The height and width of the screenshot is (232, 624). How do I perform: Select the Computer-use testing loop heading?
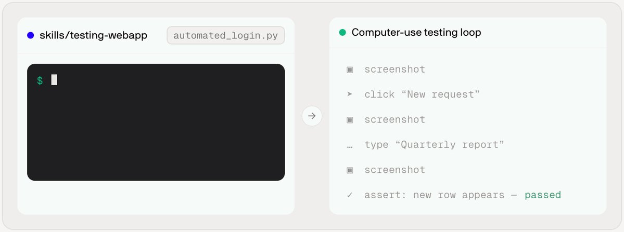coord(416,33)
